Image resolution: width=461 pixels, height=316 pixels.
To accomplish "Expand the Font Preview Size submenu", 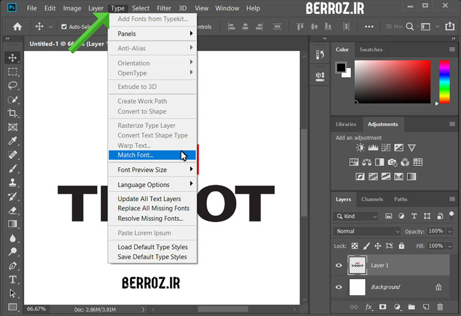I will point(152,170).
